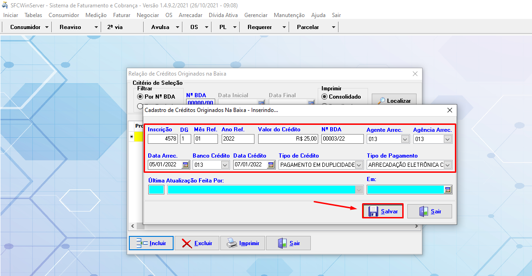Screen dimensions: 532x276
Task: Open the Arrecadar menu
Action: (x=190, y=15)
